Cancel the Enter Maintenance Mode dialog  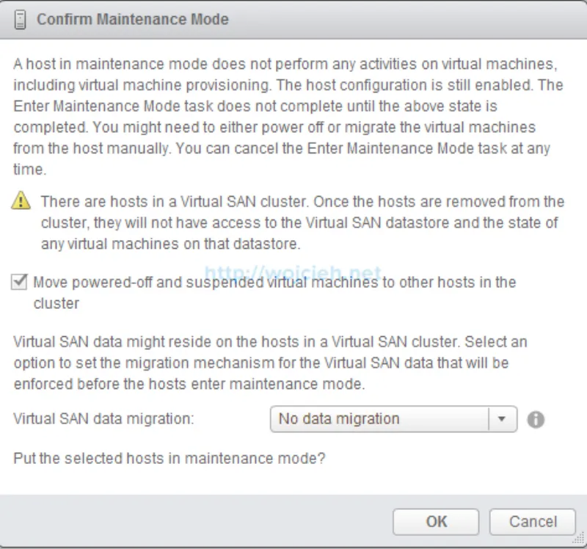click(x=533, y=522)
